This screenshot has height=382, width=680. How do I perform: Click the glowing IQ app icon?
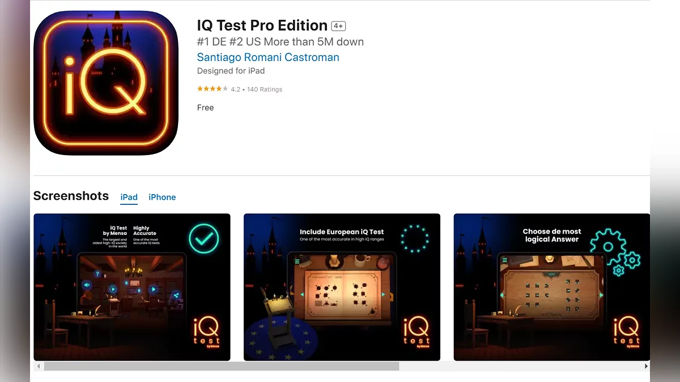(x=106, y=83)
